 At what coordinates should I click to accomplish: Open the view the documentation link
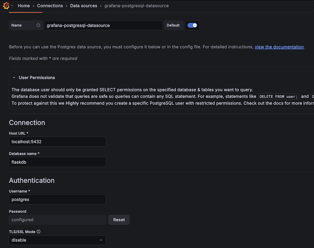(279, 47)
